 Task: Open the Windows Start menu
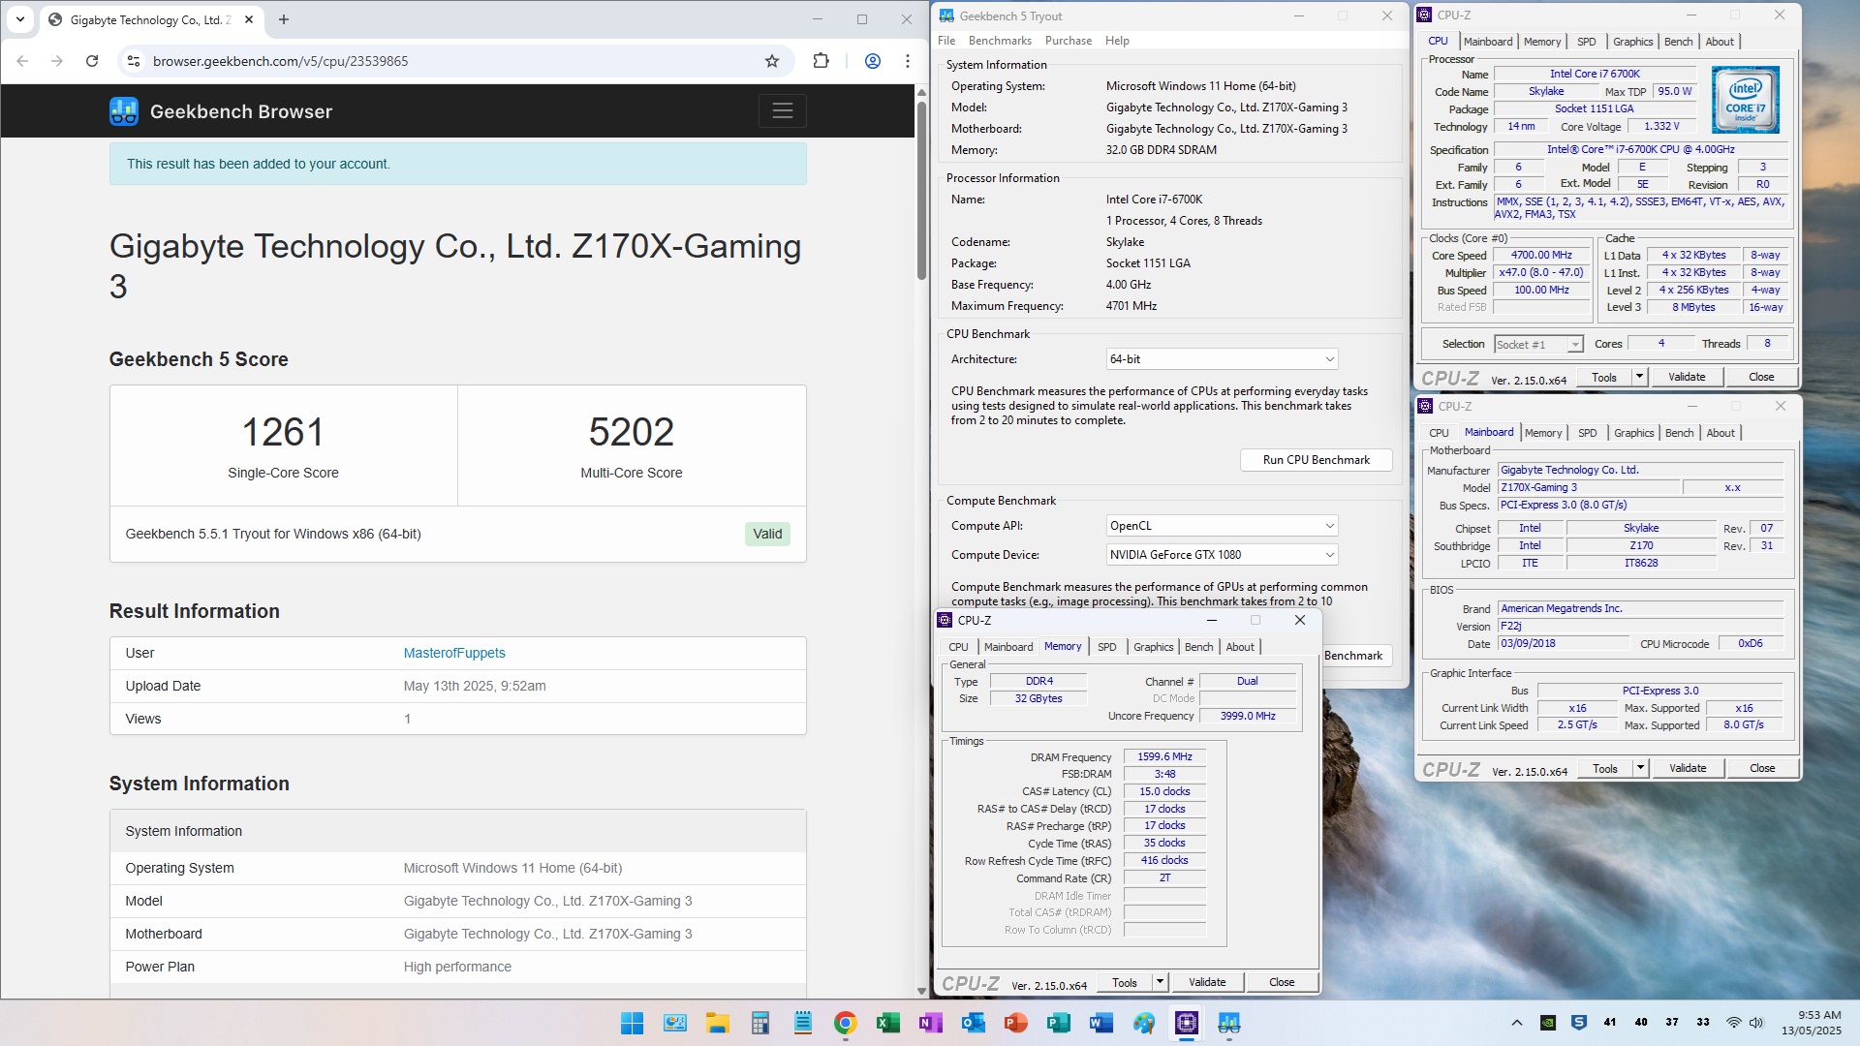(632, 1023)
